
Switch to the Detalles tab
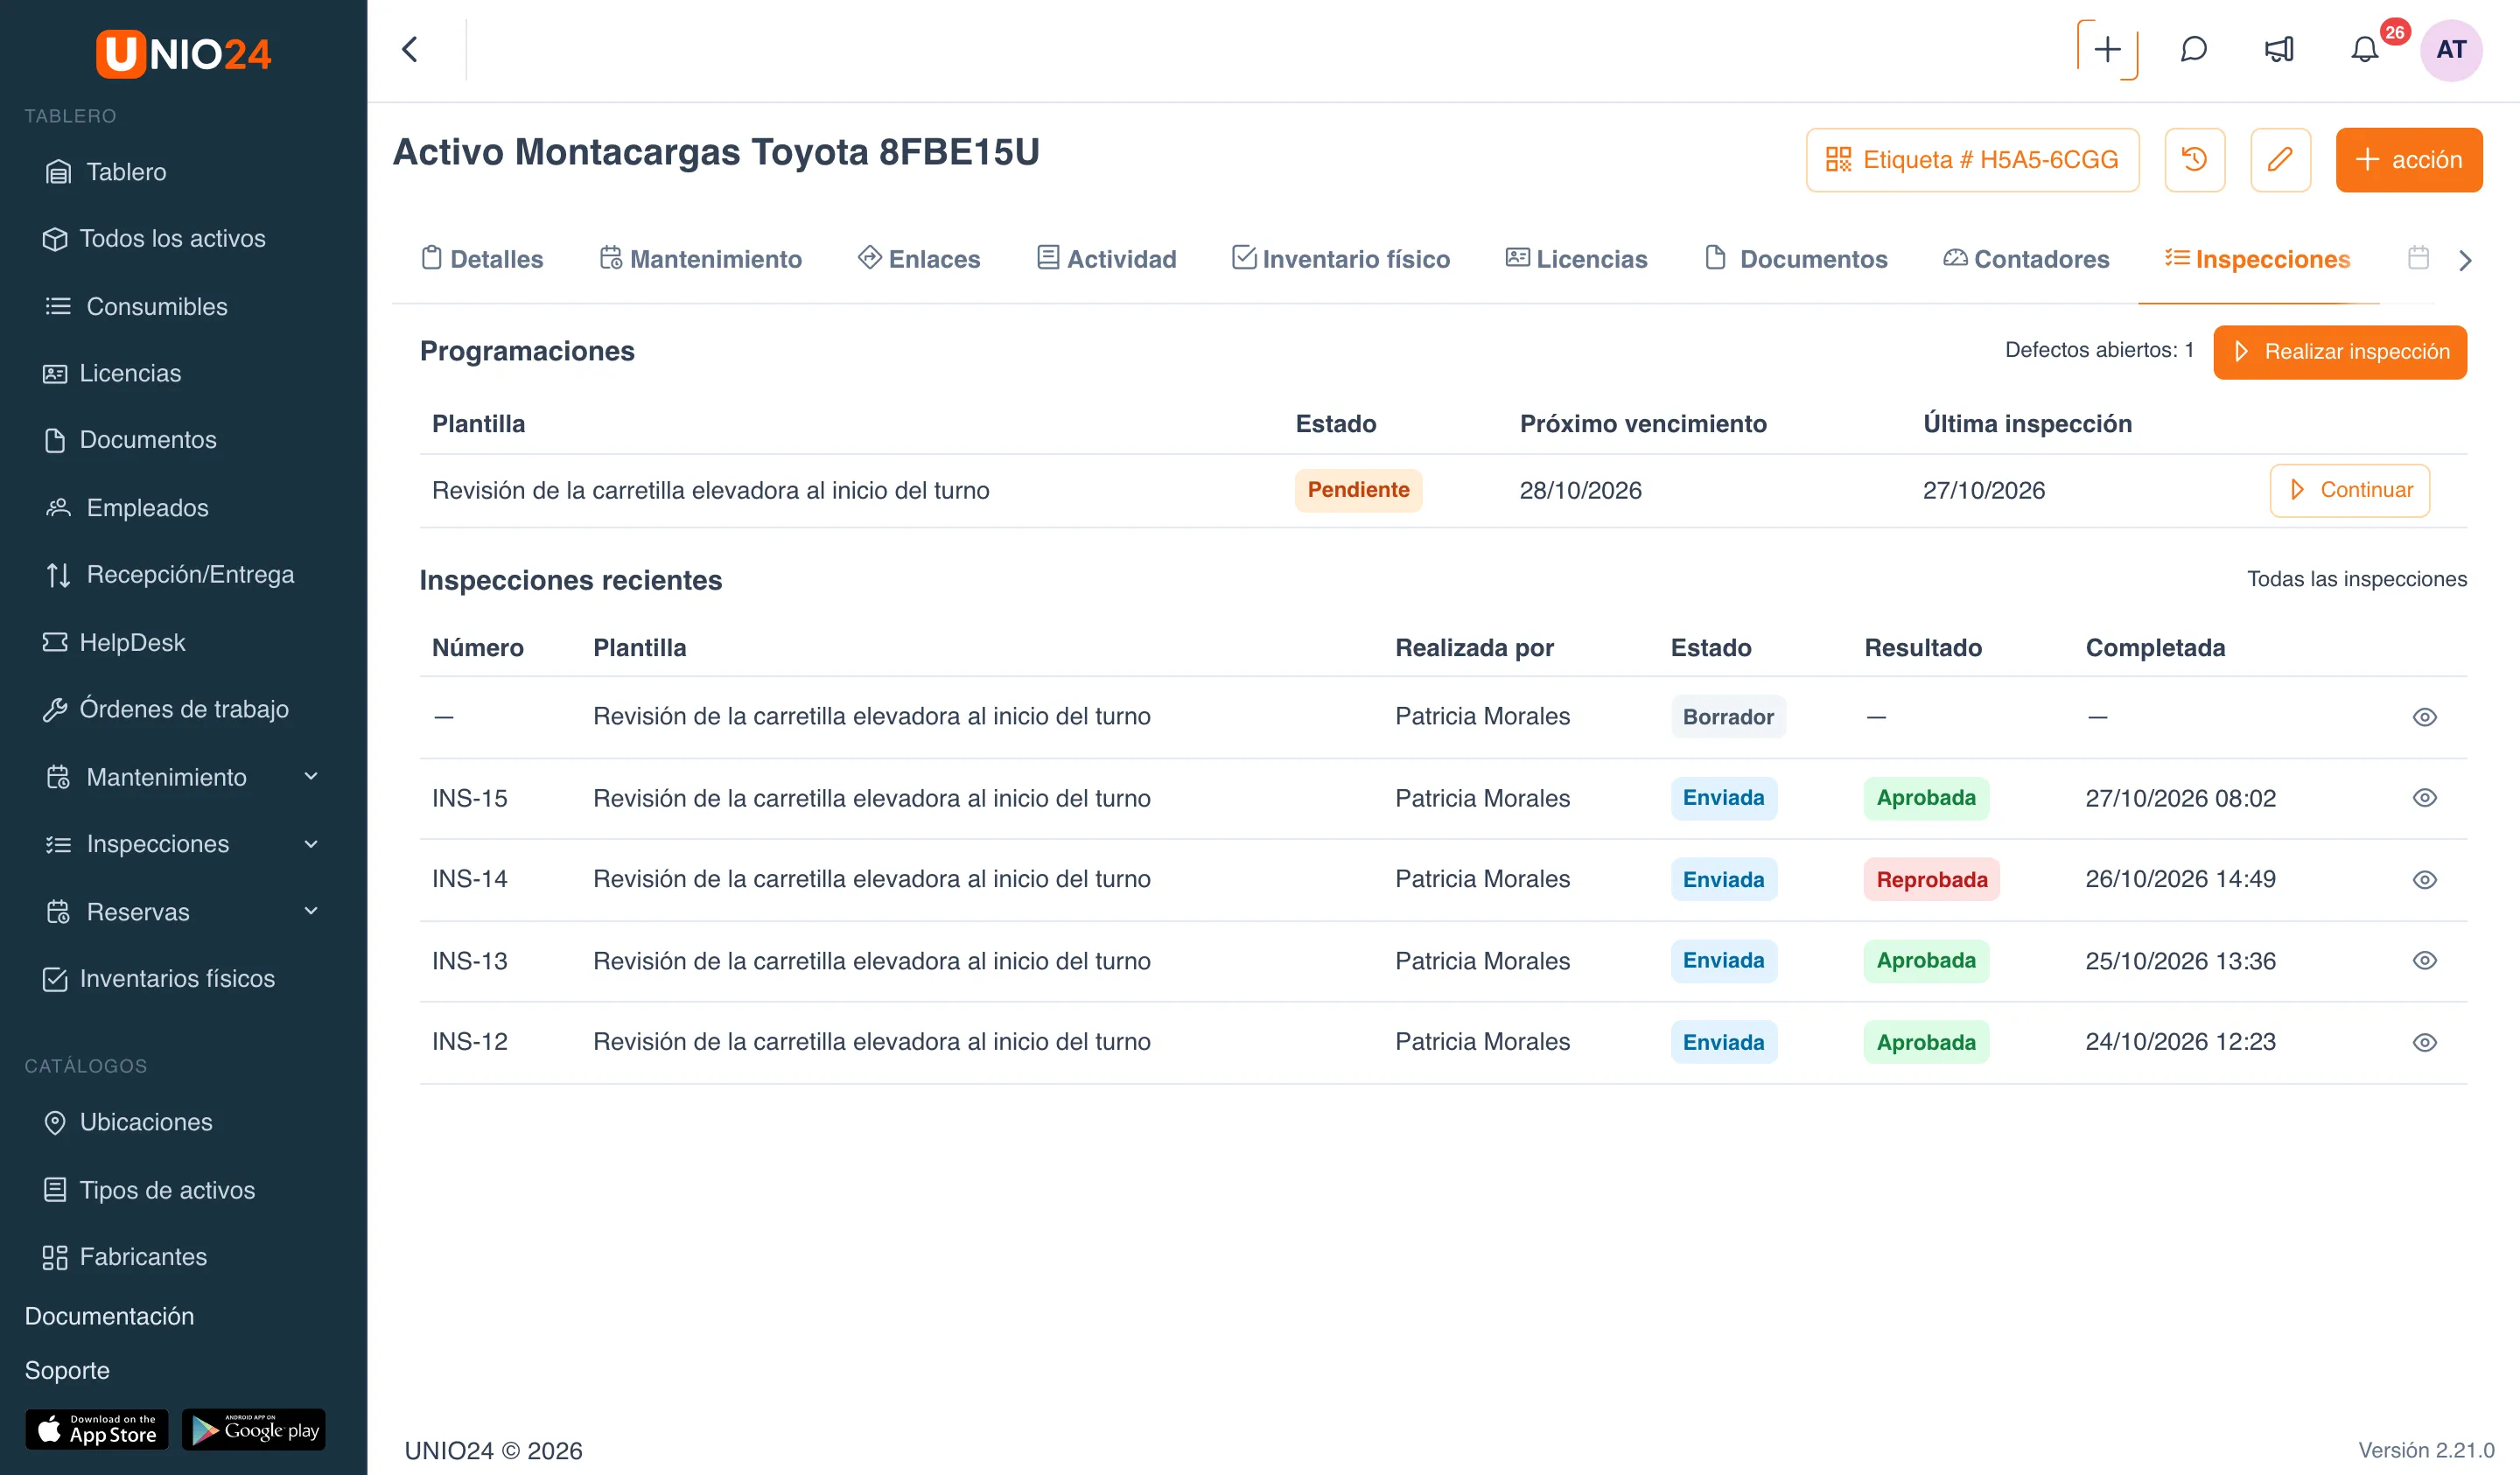pyautogui.click(x=483, y=259)
